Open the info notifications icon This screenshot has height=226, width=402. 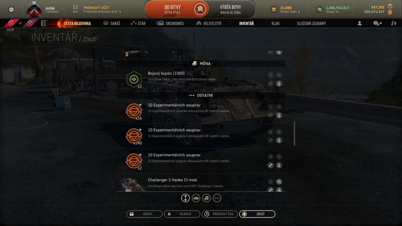(x=393, y=23)
